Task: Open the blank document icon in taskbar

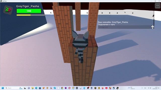Action: pos(58,88)
